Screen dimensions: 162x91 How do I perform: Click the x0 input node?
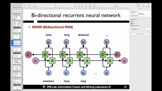(x=49, y=73)
